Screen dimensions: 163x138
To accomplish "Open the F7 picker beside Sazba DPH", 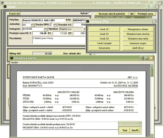I will [55, 25].
